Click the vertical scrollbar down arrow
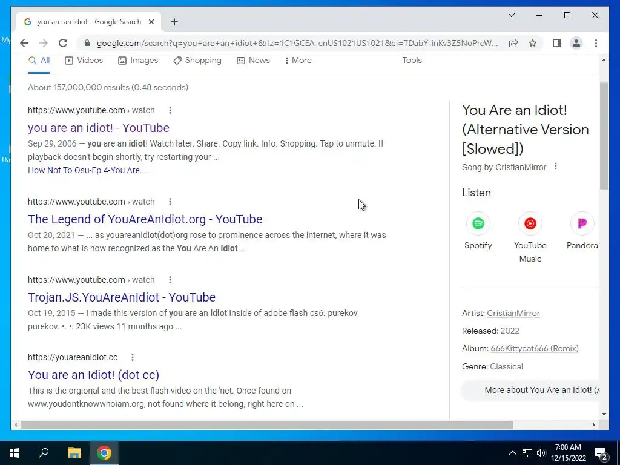The height and width of the screenshot is (465, 620). pos(604,414)
